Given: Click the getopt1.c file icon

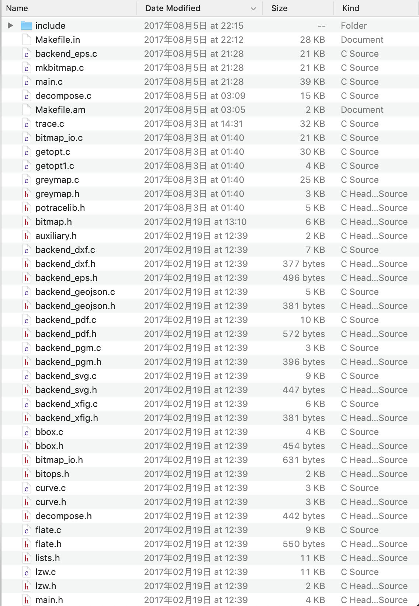Looking at the screenshot, I should pyautogui.click(x=27, y=166).
